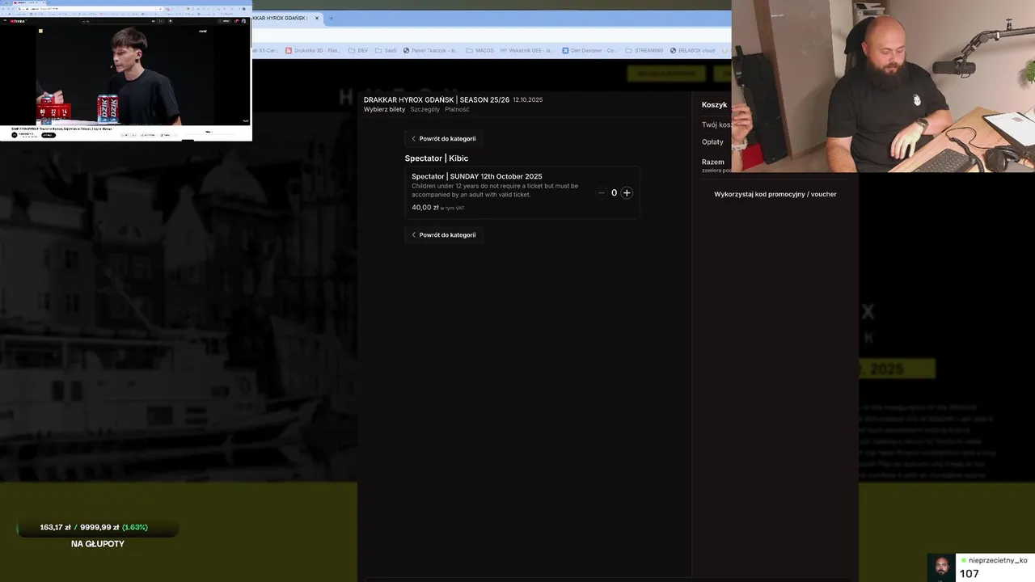Click the 'Koszyk' cart heading
Viewport: 1035px width, 582px height.
(x=714, y=105)
